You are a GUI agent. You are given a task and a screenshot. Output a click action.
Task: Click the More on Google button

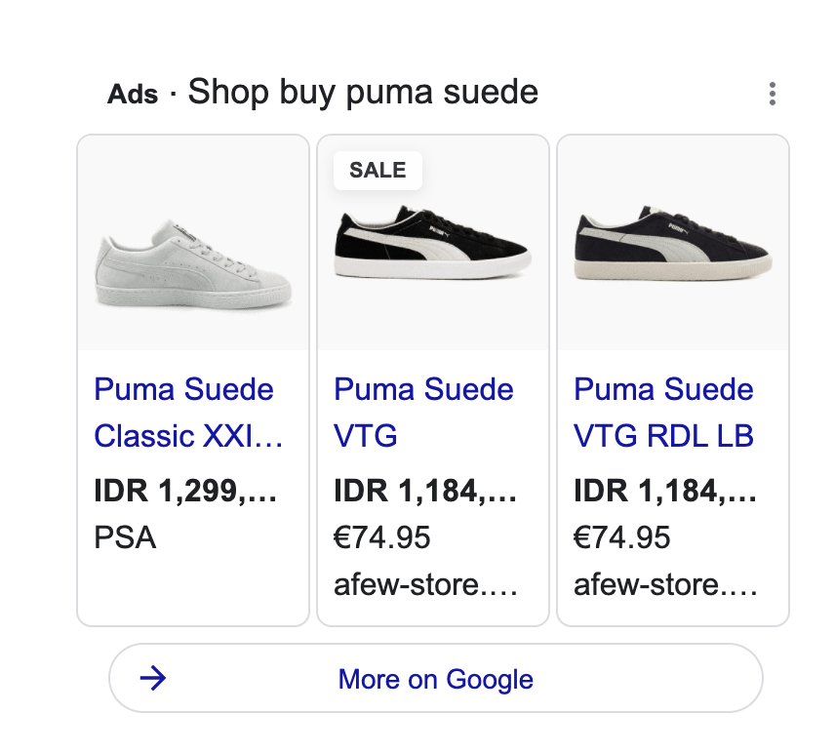tap(435, 679)
